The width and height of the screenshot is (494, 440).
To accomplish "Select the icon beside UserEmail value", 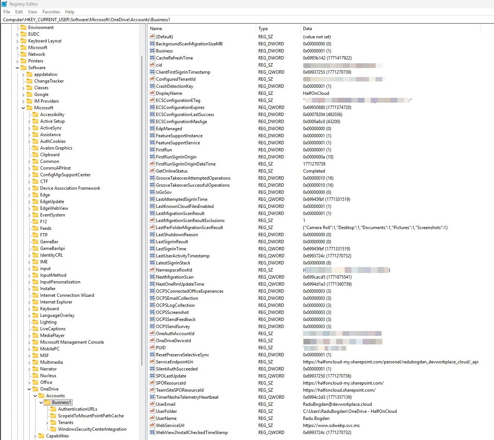I will [x=152, y=404].
